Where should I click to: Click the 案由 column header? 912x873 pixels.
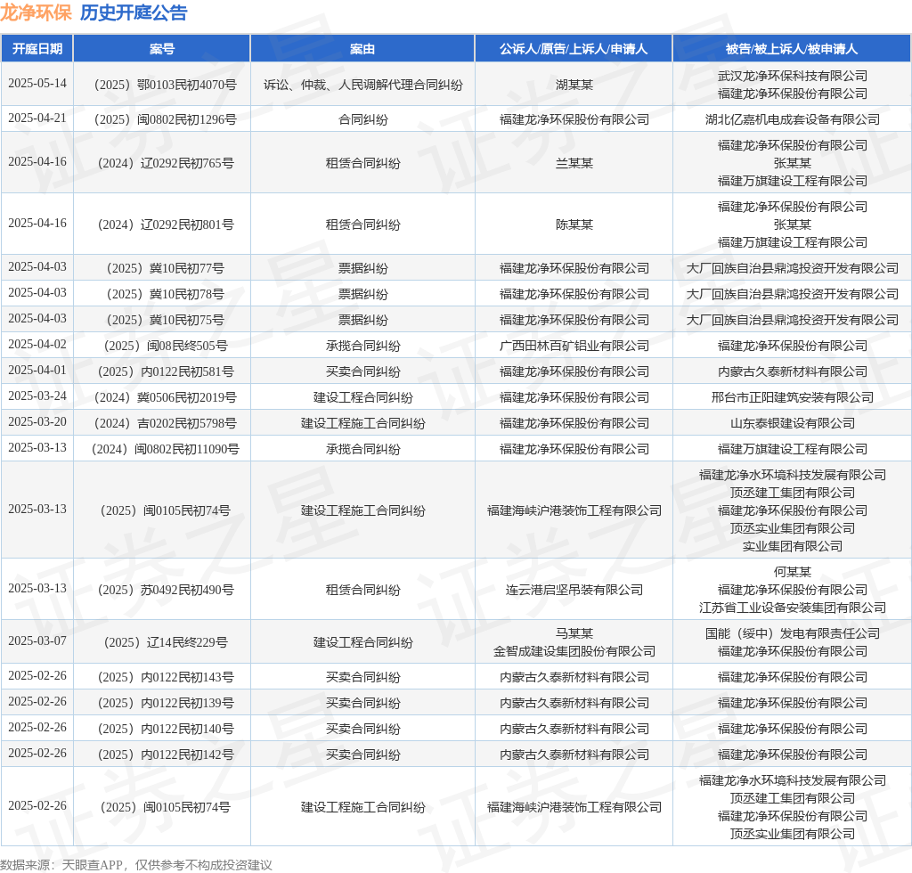click(362, 49)
